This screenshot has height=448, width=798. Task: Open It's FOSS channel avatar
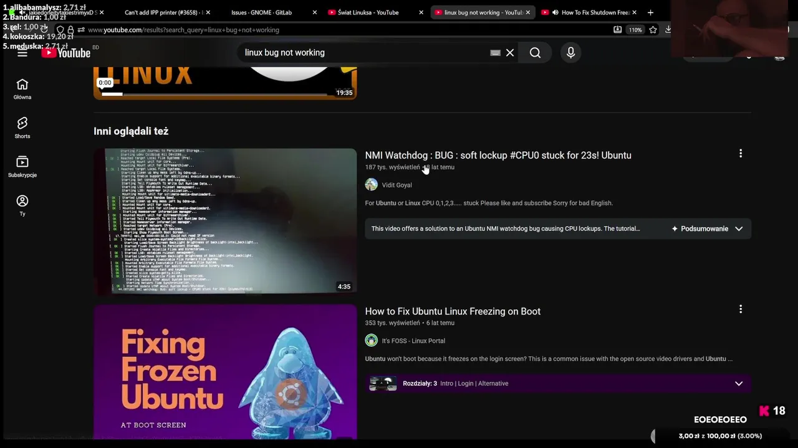(371, 340)
